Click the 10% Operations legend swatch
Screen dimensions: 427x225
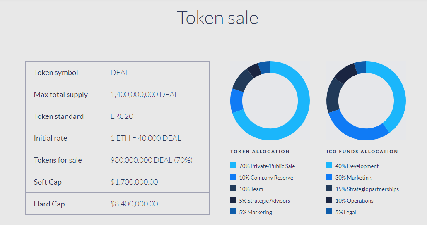329,200
